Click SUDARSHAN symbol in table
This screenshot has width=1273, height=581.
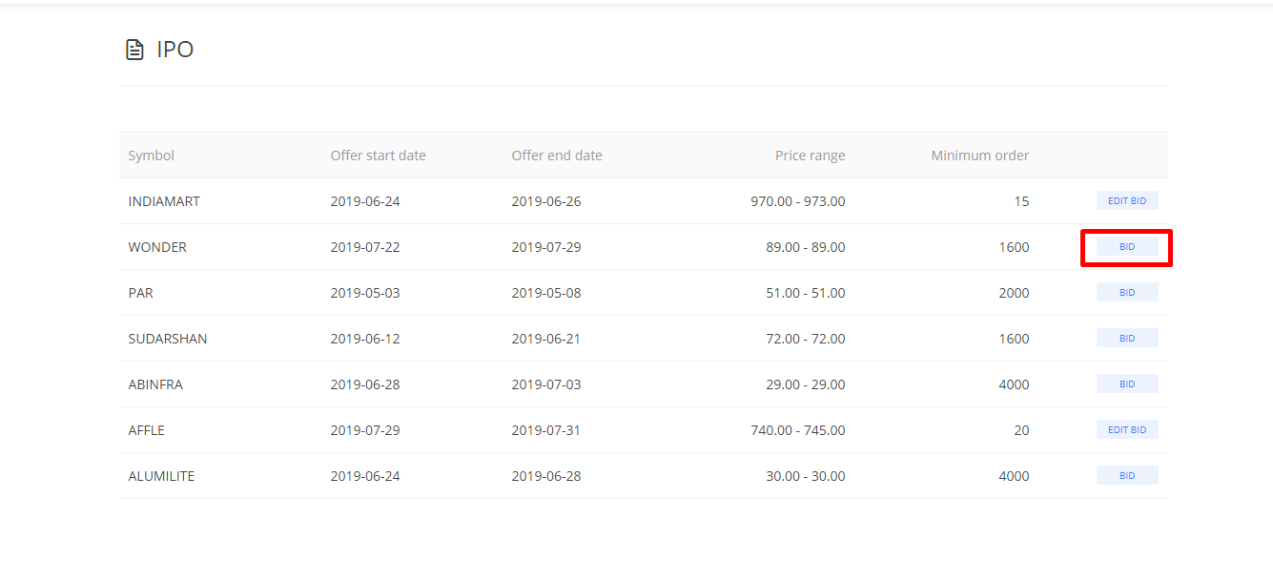pos(168,339)
